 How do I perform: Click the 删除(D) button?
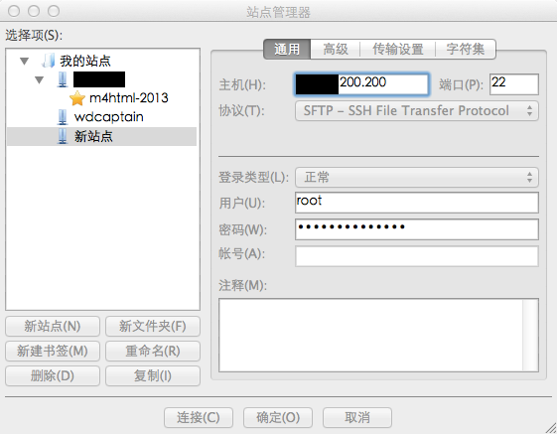click(53, 375)
